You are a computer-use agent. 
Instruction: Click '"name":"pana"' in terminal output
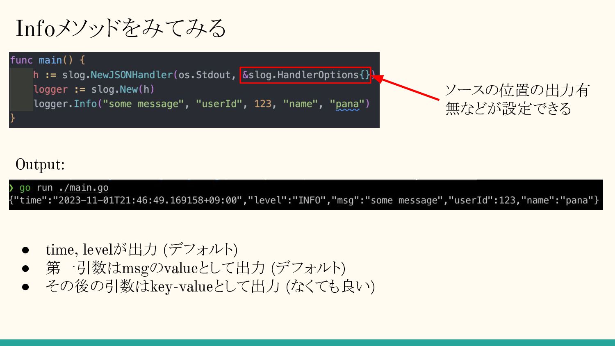tap(557, 200)
